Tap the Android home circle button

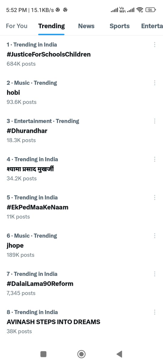(x=81, y=354)
